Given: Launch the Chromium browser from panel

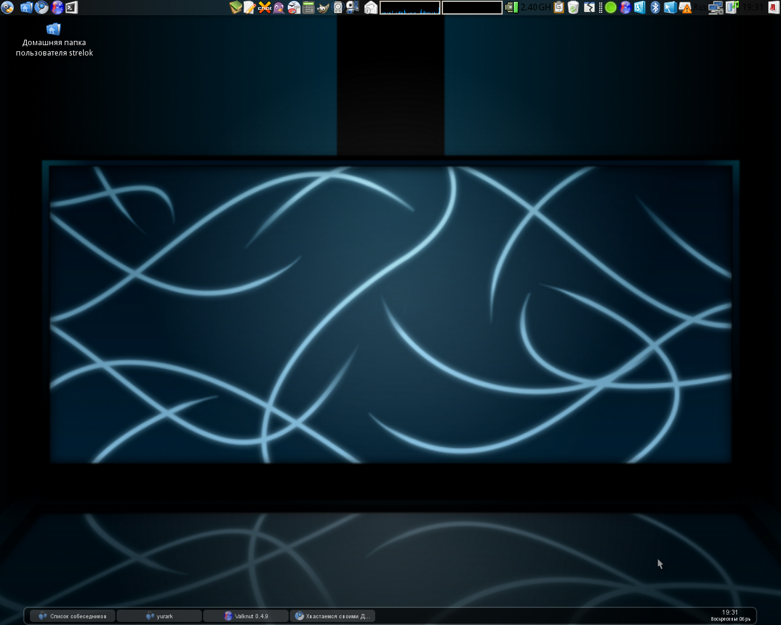Looking at the screenshot, I should point(41,7).
